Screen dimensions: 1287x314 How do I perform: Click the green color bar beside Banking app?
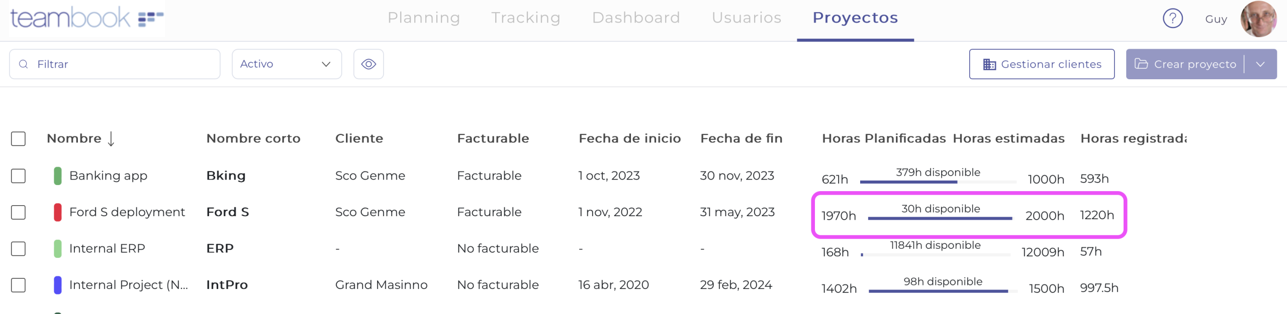[57, 176]
